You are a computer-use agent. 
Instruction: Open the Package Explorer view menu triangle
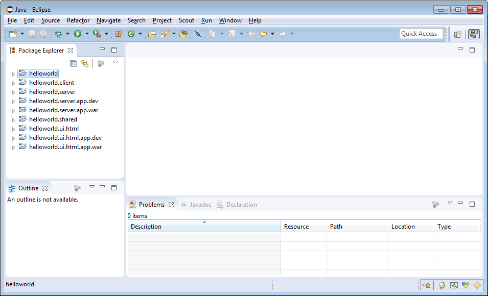click(x=115, y=62)
